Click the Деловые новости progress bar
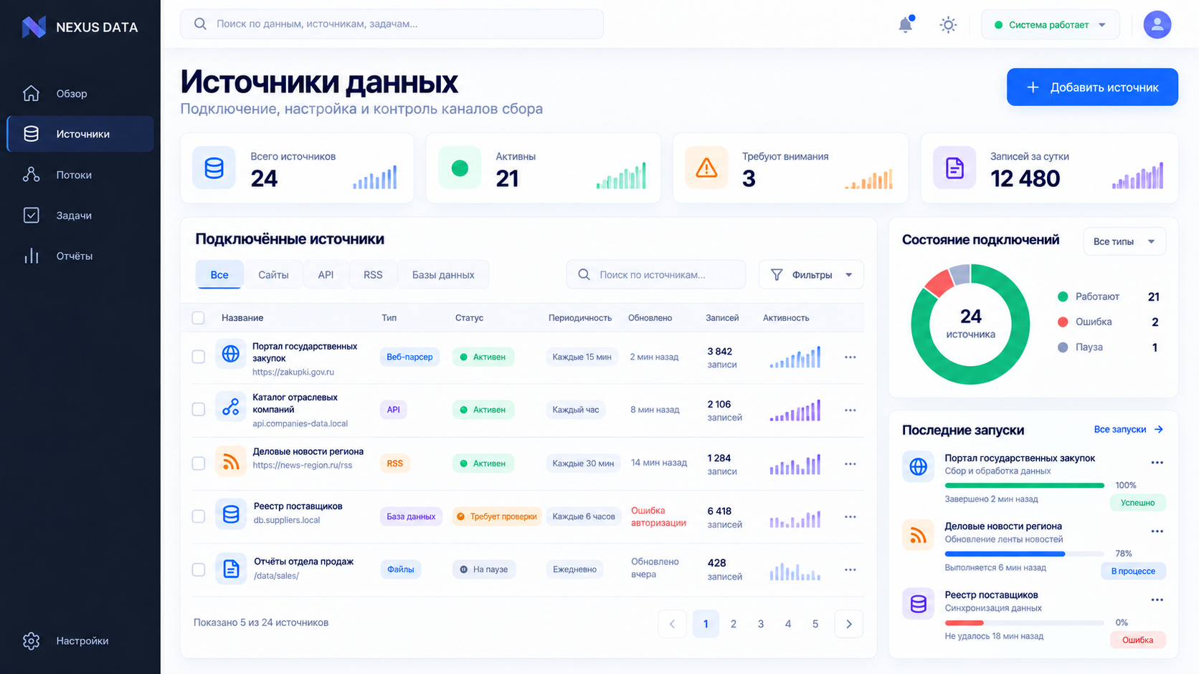This screenshot has width=1199, height=674. tap(1024, 554)
